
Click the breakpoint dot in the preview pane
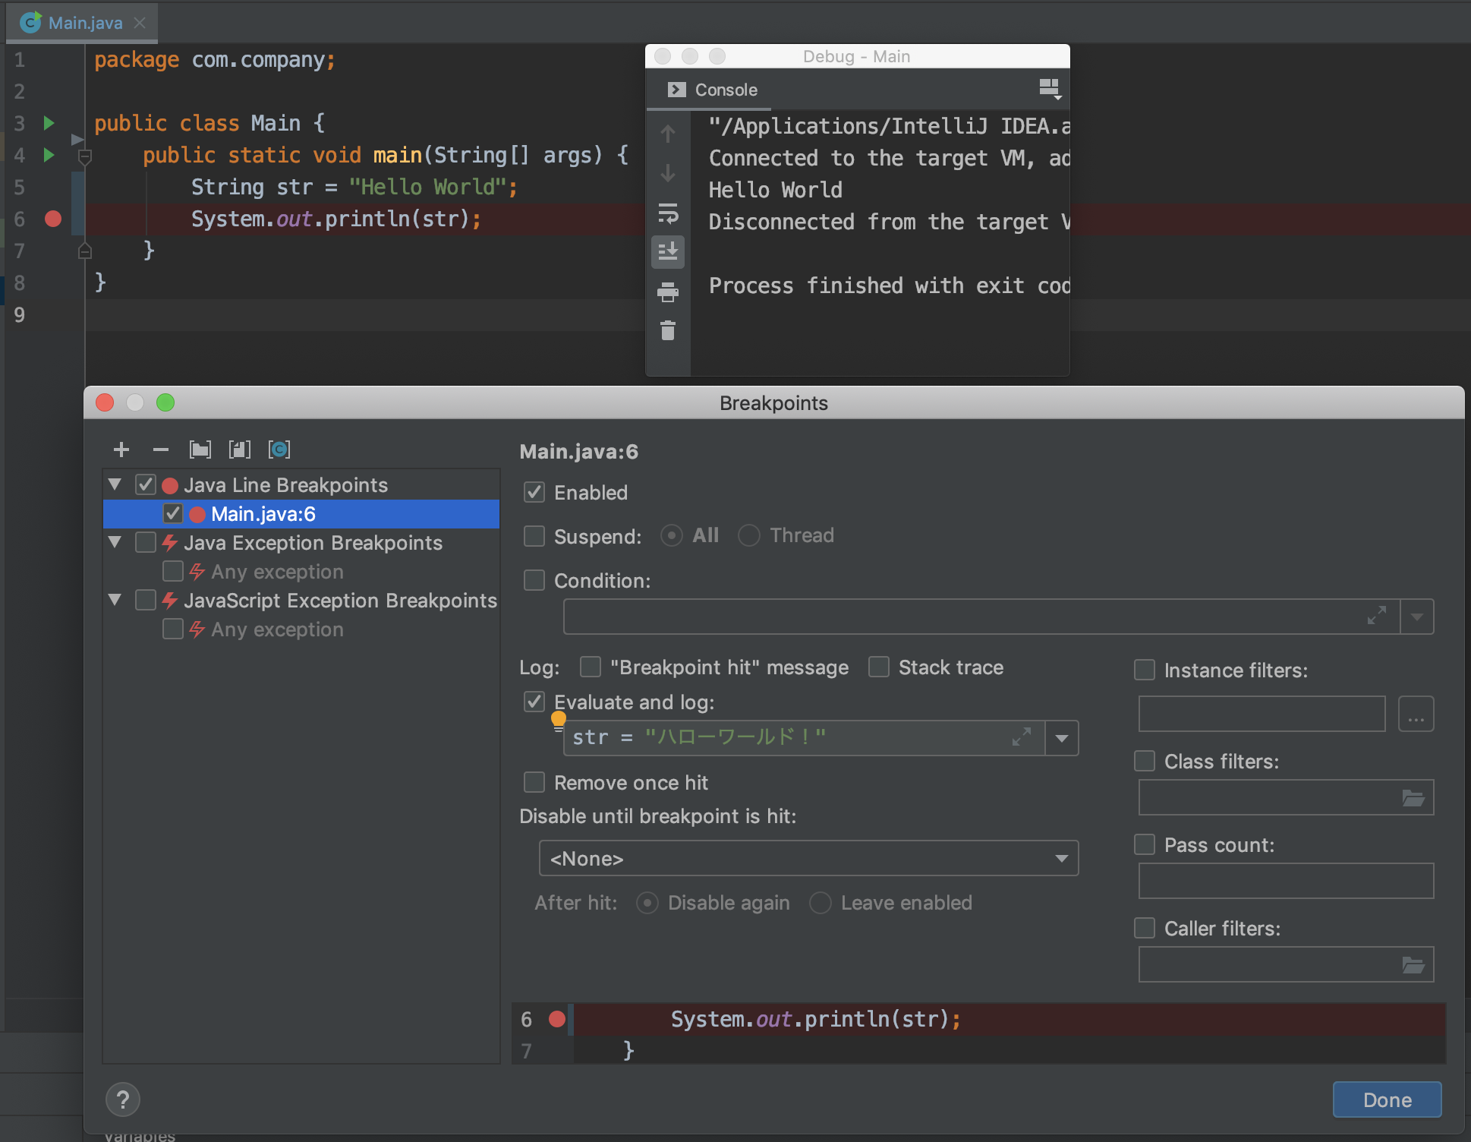tap(557, 1019)
